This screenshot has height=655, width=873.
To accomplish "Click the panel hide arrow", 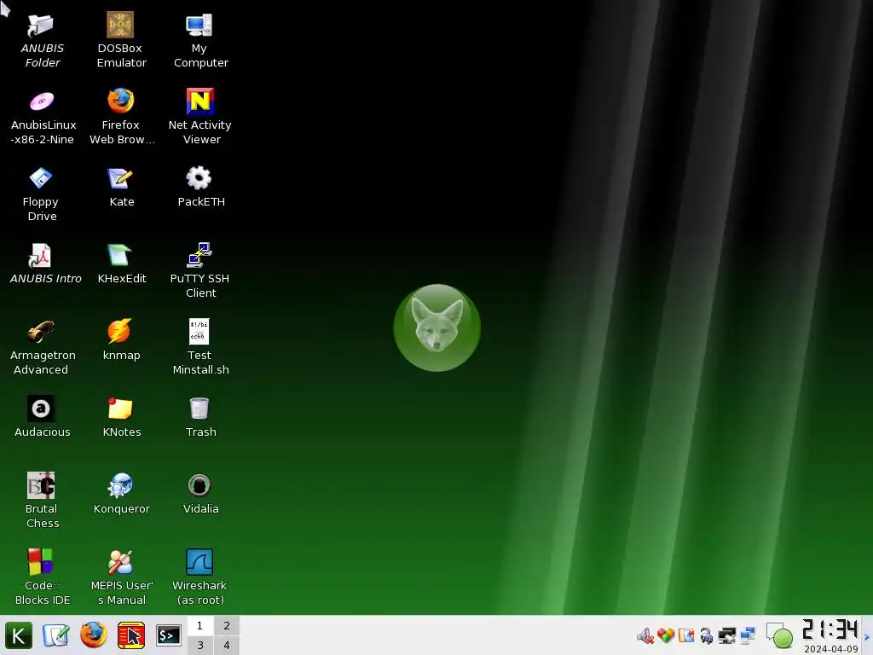I will [x=867, y=636].
